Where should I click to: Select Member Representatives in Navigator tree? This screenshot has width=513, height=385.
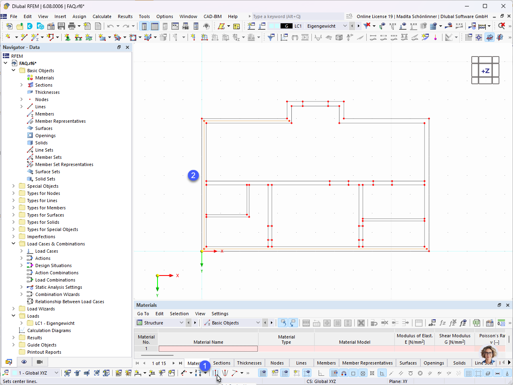point(61,121)
